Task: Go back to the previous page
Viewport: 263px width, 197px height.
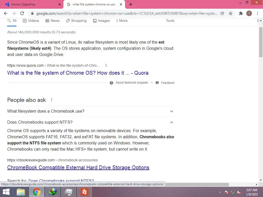Action: [6, 13]
